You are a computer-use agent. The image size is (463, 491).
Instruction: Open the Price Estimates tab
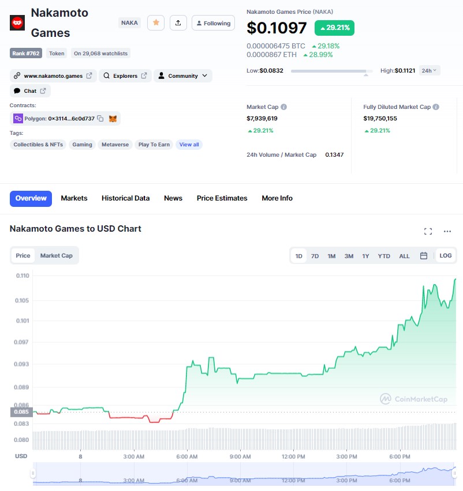point(222,198)
